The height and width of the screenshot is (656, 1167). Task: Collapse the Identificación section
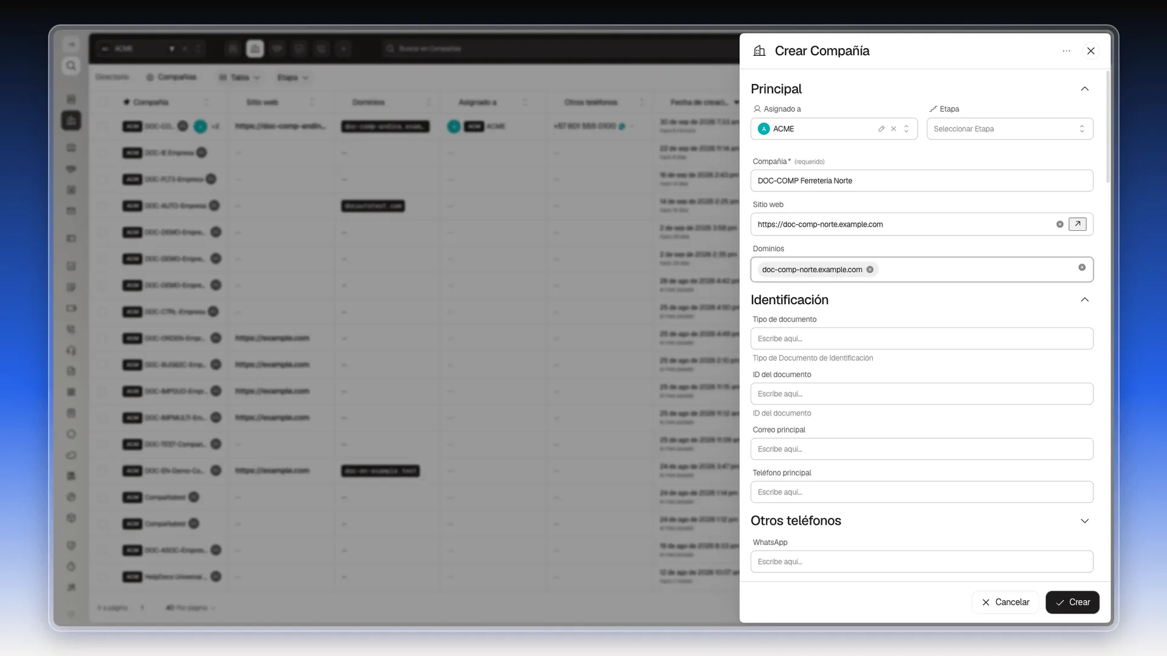click(x=1084, y=299)
